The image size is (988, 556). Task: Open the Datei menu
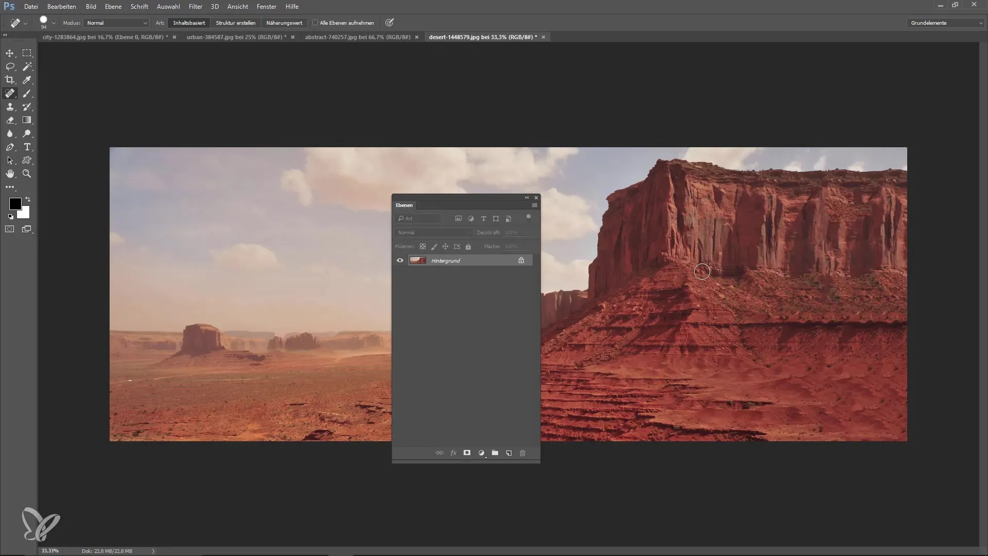[x=31, y=7]
